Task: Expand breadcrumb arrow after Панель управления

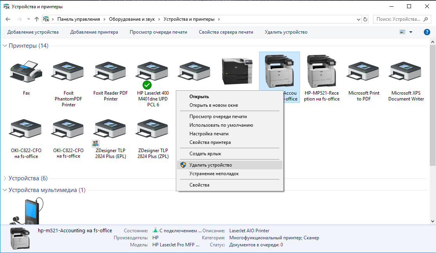Action: click(104, 19)
